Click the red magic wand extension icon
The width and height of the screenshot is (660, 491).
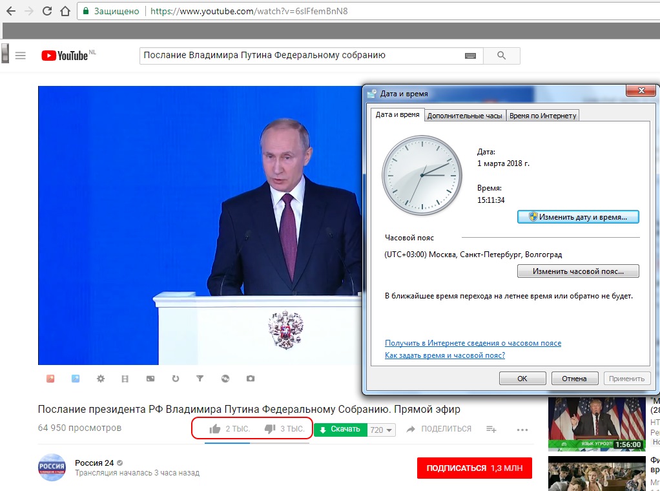(50, 379)
